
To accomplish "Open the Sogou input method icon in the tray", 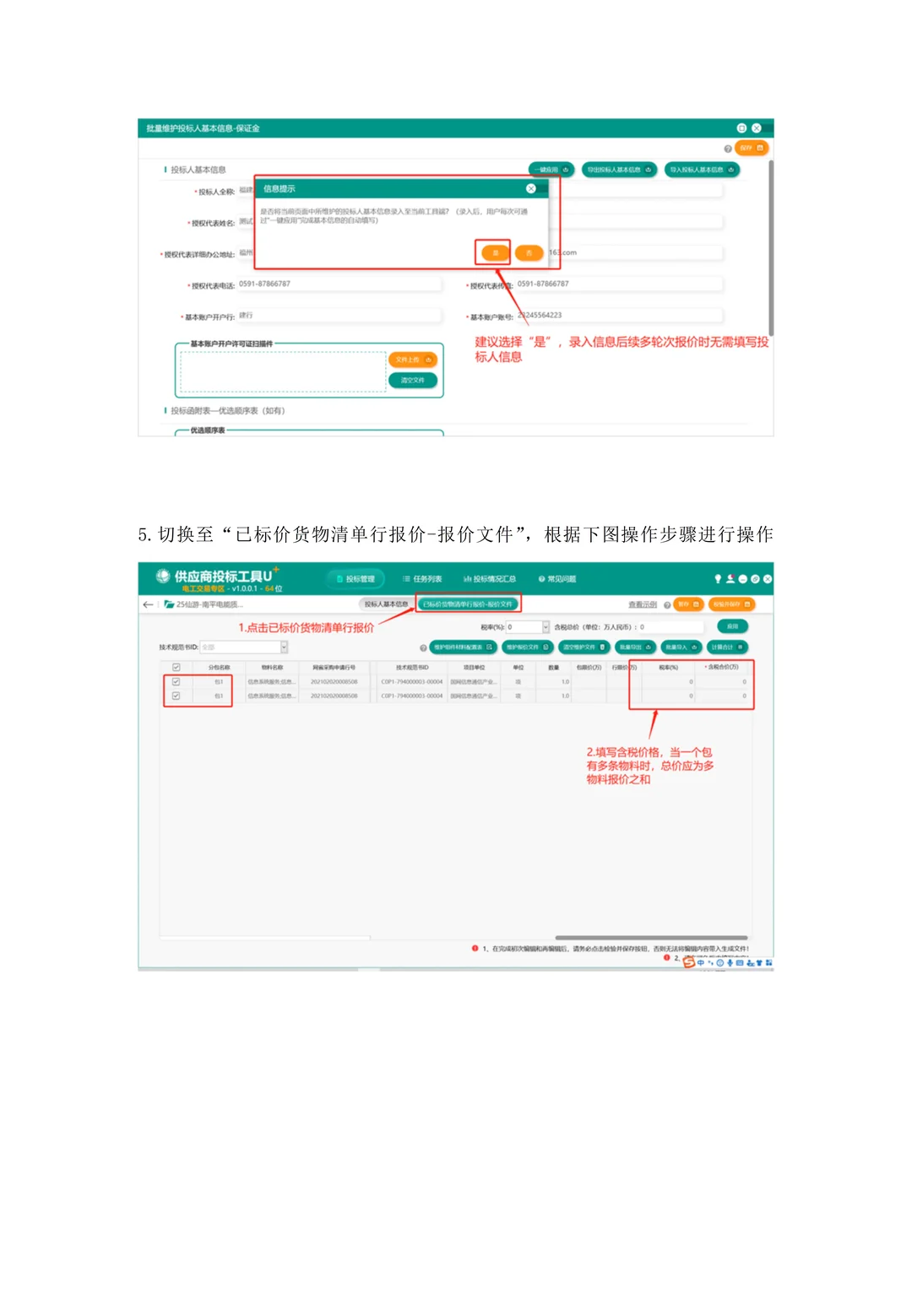I will pos(689,962).
